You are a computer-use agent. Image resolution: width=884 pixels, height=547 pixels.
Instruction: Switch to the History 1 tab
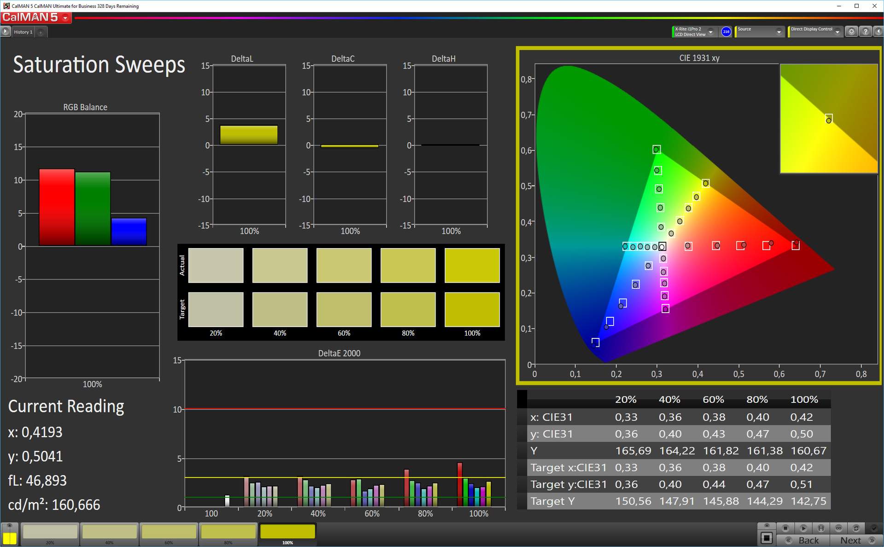[x=23, y=32]
